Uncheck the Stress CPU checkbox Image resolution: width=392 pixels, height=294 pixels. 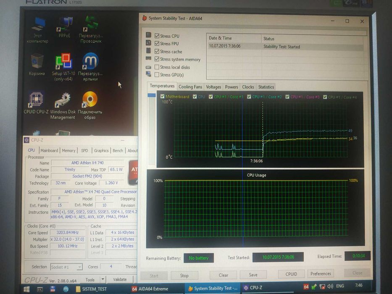[x=157, y=36]
